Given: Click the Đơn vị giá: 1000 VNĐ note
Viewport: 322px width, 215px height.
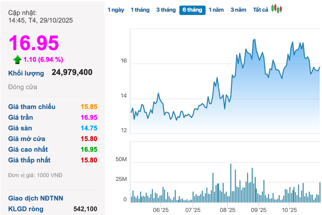Looking at the screenshot, I should point(35,175).
